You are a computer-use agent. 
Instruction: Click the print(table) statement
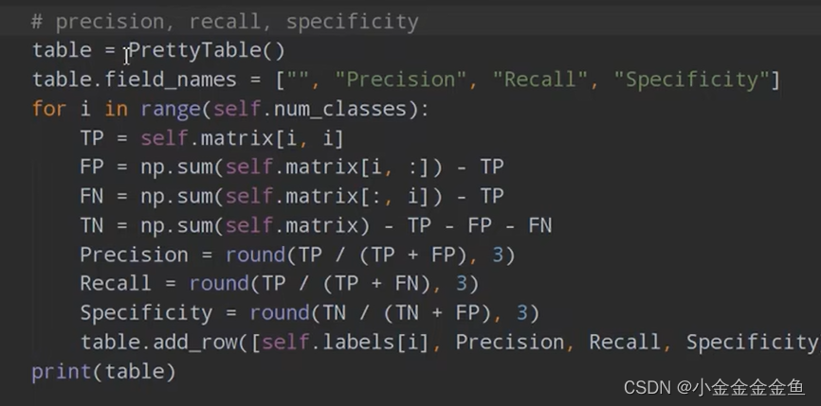[103, 372]
